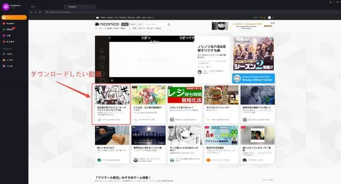Open the black-and-white manga girl thumbnail
The width and height of the screenshot is (341, 184).
pyautogui.click(x=185, y=135)
